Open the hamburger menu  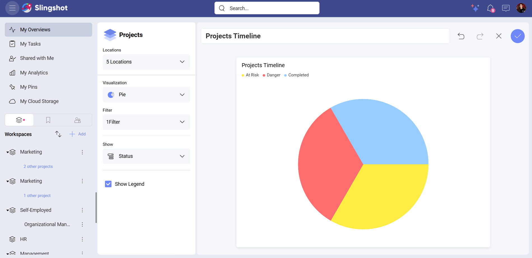click(12, 8)
